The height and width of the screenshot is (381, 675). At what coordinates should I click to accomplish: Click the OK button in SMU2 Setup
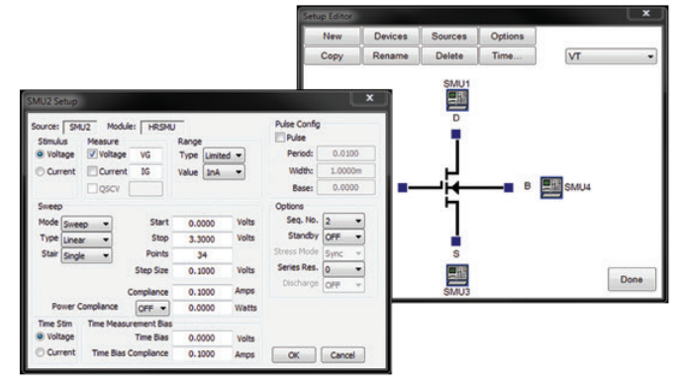pyautogui.click(x=294, y=355)
